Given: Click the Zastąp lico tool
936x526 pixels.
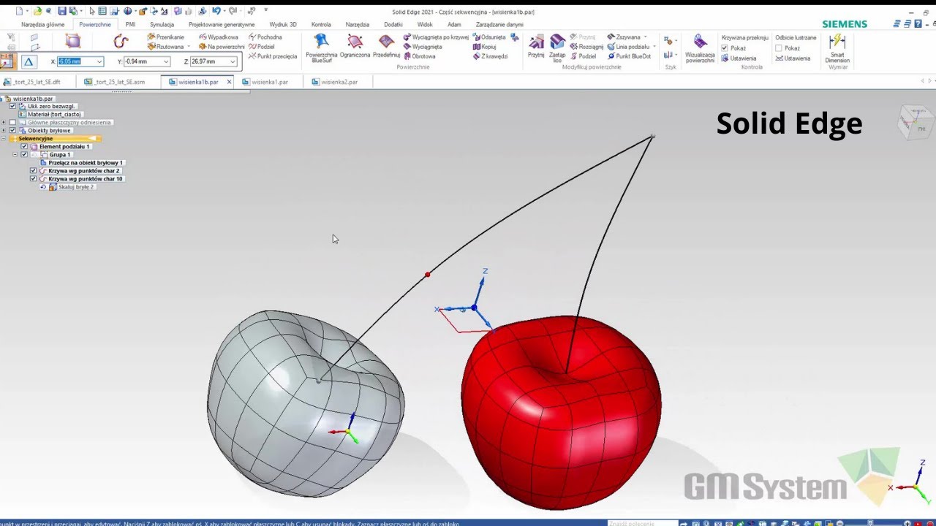Looking at the screenshot, I should [x=557, y=48].
